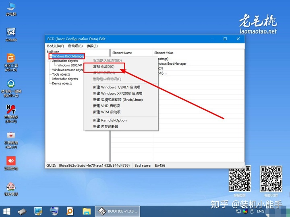Launch 老毛桃一键装机 desktop icon
This screenshot has height=217, width=290.
pos(11,88)
